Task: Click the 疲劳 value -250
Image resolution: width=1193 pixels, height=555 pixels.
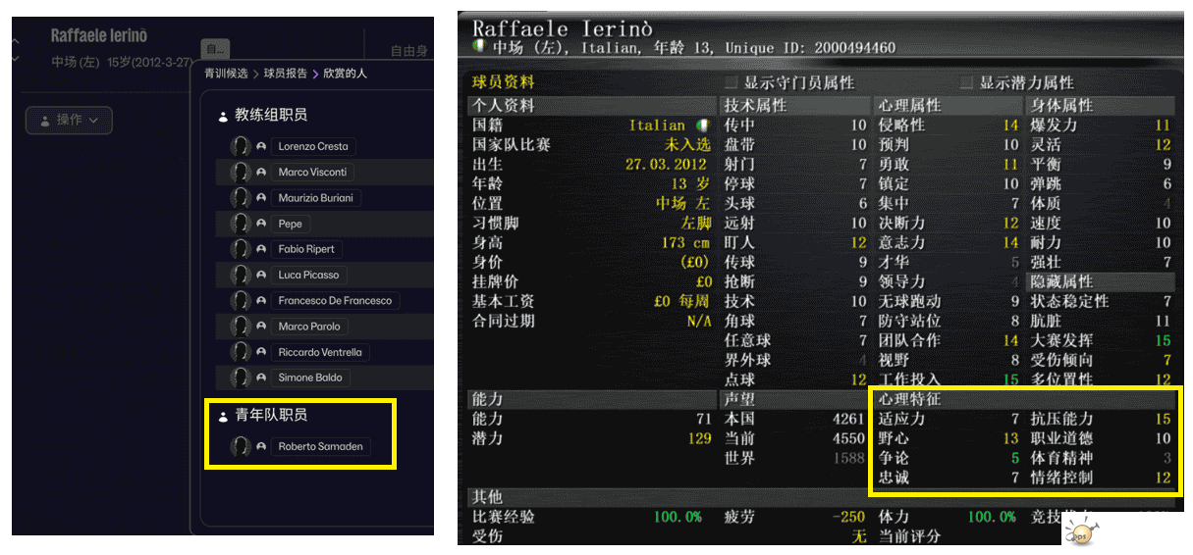Action: click(x=849, y=518)
